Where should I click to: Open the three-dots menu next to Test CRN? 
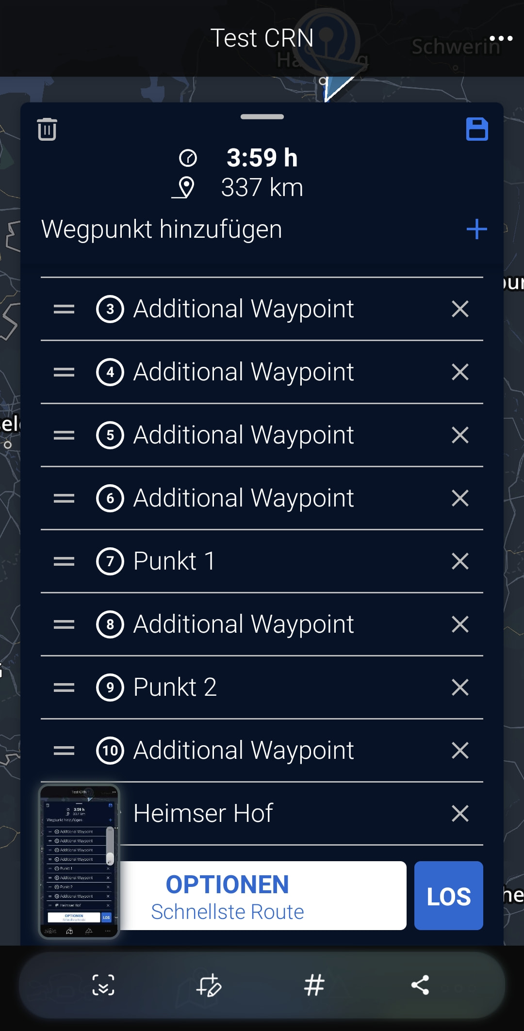coord(501,38)
